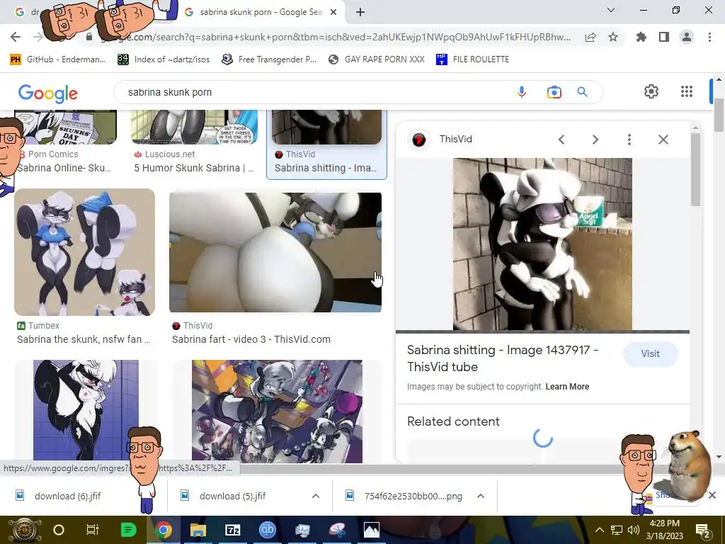The height and width of the screenshot is (544, 725).
Task: Close the image preview panel
Action: 663,140
